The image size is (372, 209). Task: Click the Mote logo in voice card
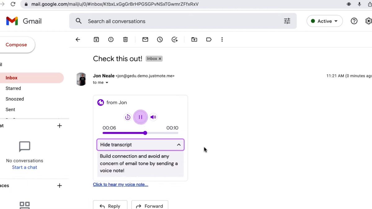(x=100, y=102)
